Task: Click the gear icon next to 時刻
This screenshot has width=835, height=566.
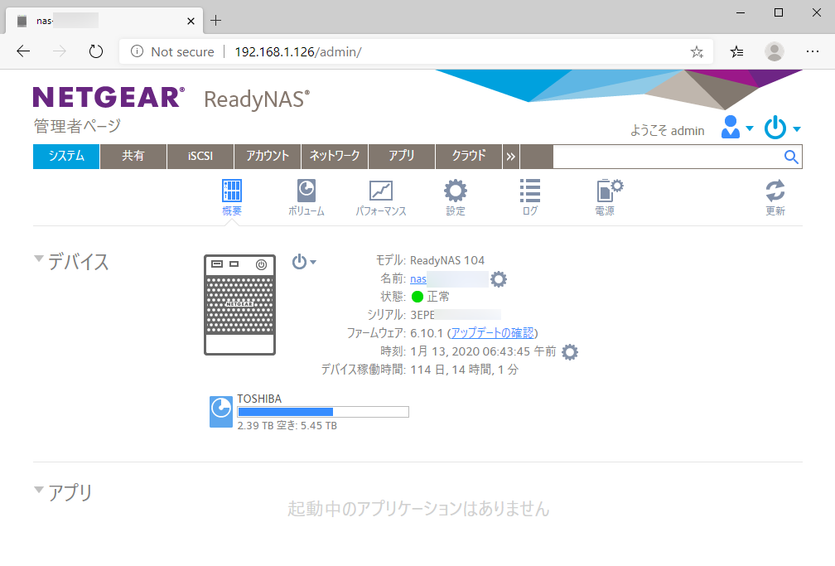Action: (x=570, y=351)
